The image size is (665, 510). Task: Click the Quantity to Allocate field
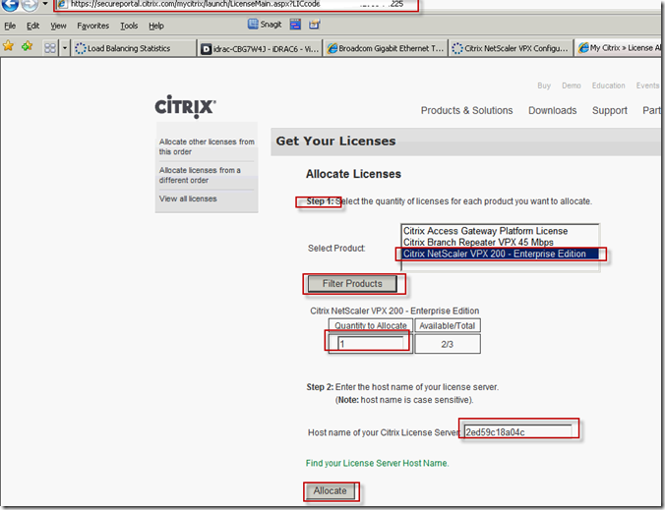click(x=371, y=344)
